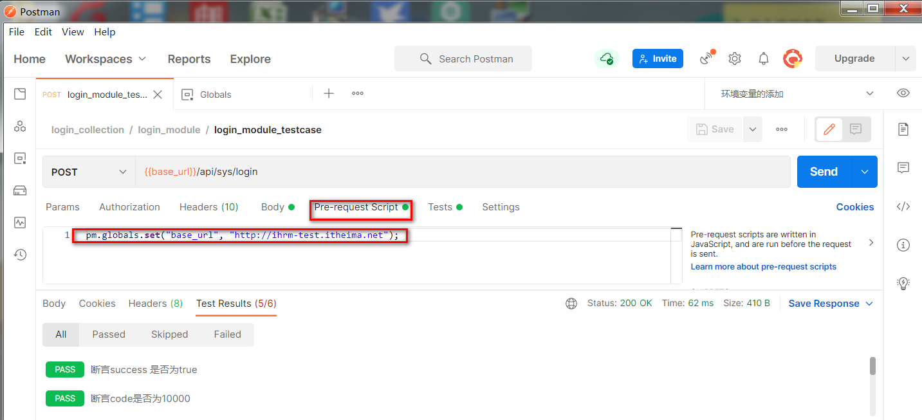Open the File menu
Screen dimensions: 922x420
tap(16, 32)
